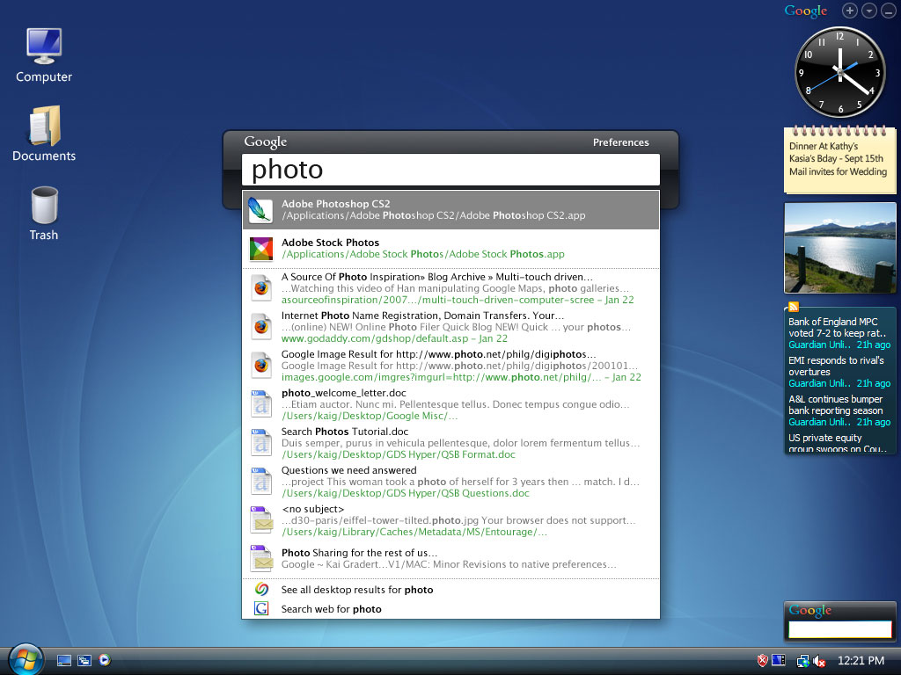Click Show Desktop quick launch icon
The height and width of the screenshot is (675, 901).
point(64,661)
